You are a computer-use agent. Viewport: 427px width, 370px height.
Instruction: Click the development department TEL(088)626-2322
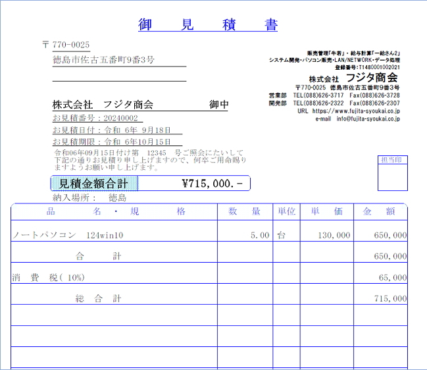click(318, 103)
